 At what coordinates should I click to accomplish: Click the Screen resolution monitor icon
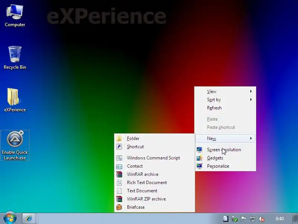(x=199, y=150)
